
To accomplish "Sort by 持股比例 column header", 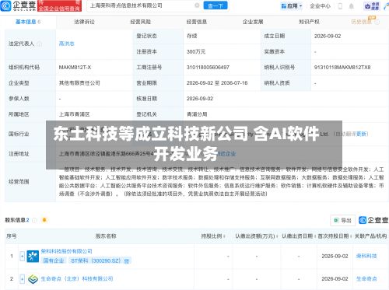I will pyautogui.click(x=213, y=236).
